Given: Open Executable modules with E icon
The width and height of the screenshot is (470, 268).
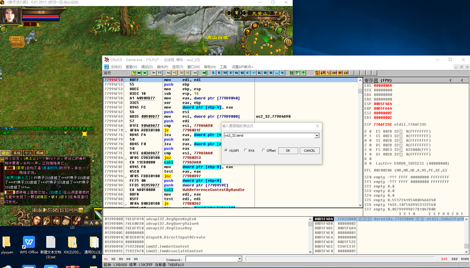Looking at the screenshot, I should 220,73.
